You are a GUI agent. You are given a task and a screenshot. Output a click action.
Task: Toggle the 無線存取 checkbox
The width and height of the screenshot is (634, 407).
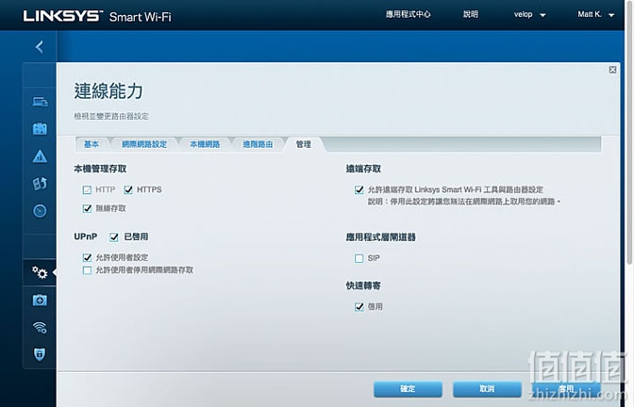[87, 209]
